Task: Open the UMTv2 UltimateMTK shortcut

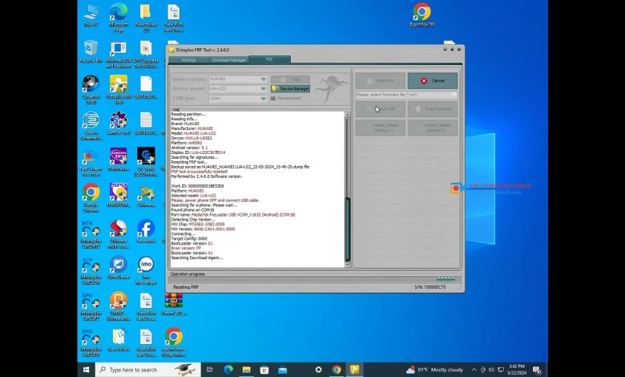Action: click(x=119, y=306)
